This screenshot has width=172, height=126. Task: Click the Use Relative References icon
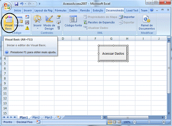27,22
